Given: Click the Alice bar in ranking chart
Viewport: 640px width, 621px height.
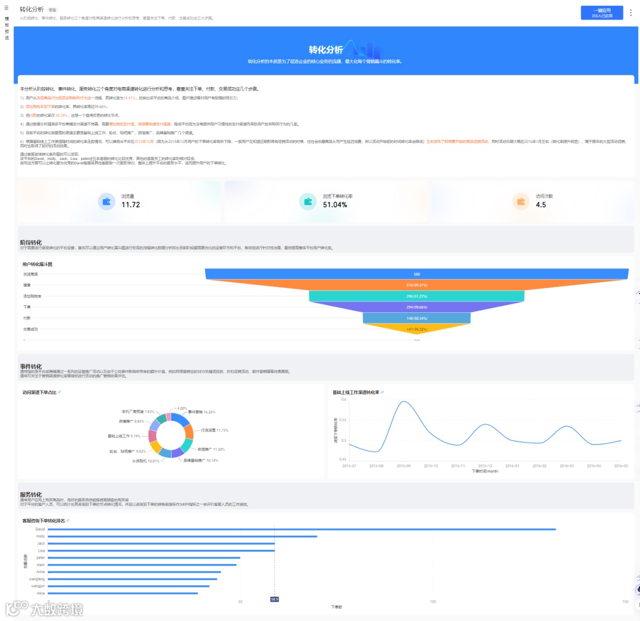Looking at the screenshot, I should [123, 593].
